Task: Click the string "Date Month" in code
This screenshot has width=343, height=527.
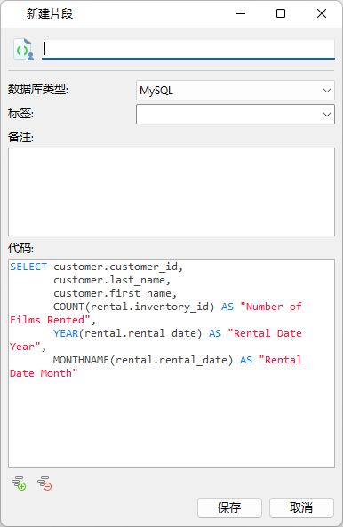Action: pyautogui.click(x=44, y=373)
